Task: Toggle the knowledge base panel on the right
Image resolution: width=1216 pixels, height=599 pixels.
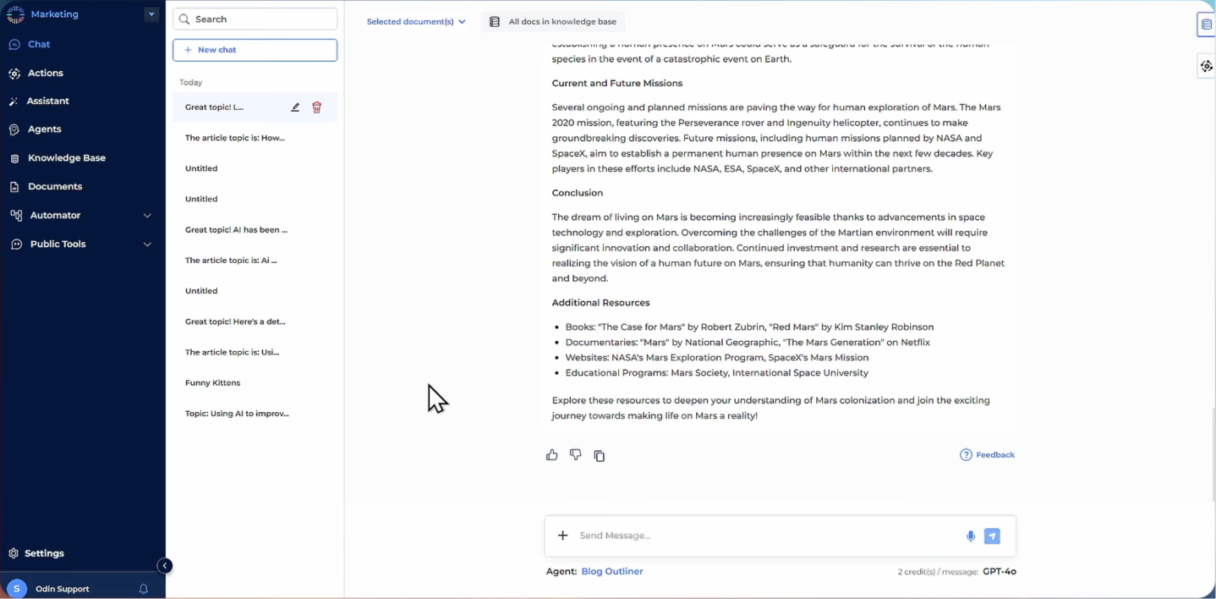Action: [x=1206, y=24]
